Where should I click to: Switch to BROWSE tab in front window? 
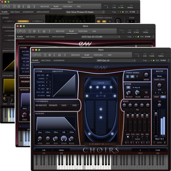pyautogui.click(x=76, y=55)
